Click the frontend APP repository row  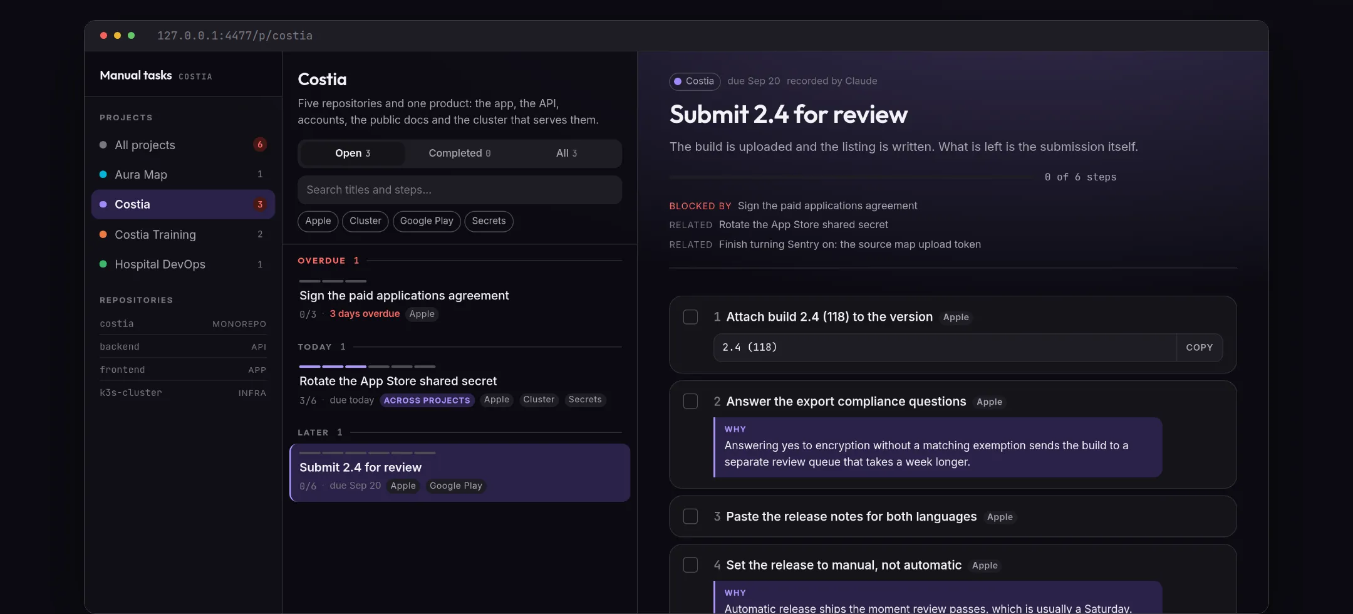(183, 370)
